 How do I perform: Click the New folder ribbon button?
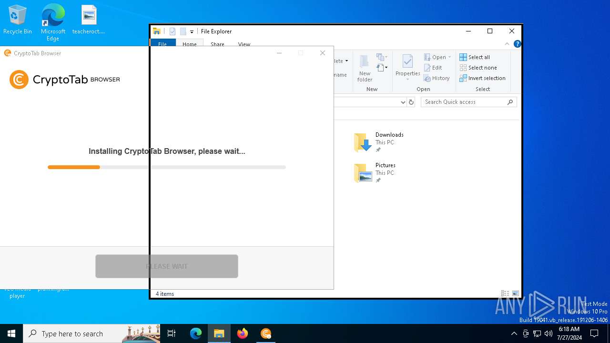click(365, 68)
